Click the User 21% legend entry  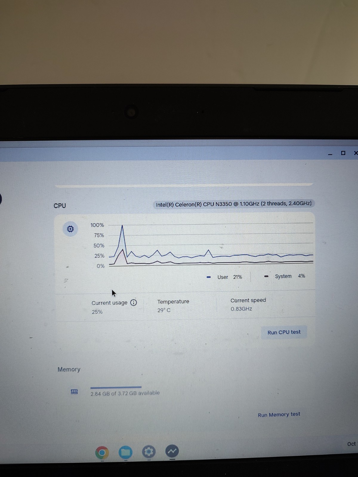(225, 277)
